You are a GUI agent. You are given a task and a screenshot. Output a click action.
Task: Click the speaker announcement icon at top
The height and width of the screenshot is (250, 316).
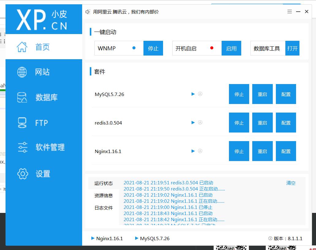(x=88, y=12)
